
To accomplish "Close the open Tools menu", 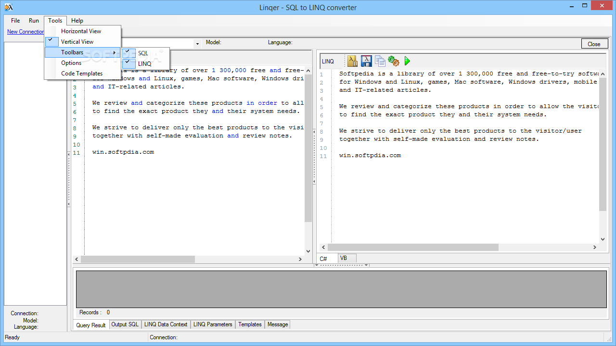I will point(55,21).
